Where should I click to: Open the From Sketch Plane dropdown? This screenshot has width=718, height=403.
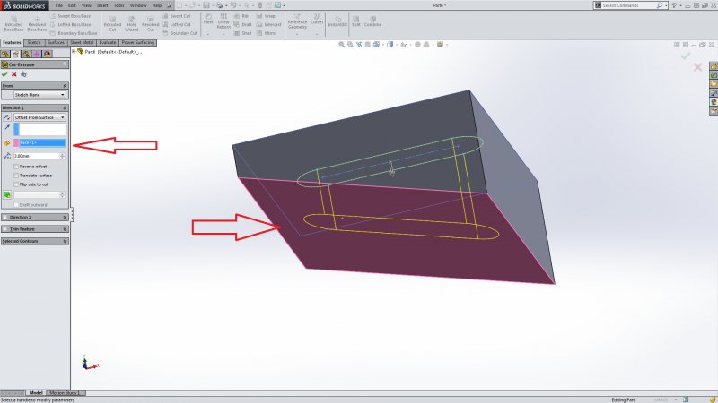click(39, 95)
